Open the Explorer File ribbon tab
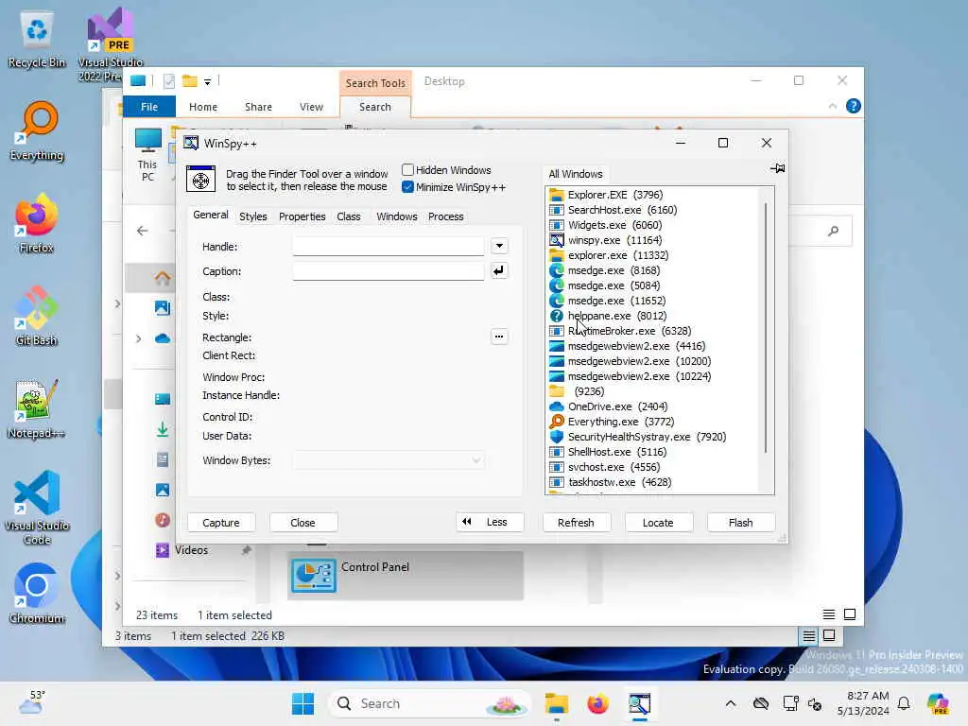968x726 pixels. (149, 107)
